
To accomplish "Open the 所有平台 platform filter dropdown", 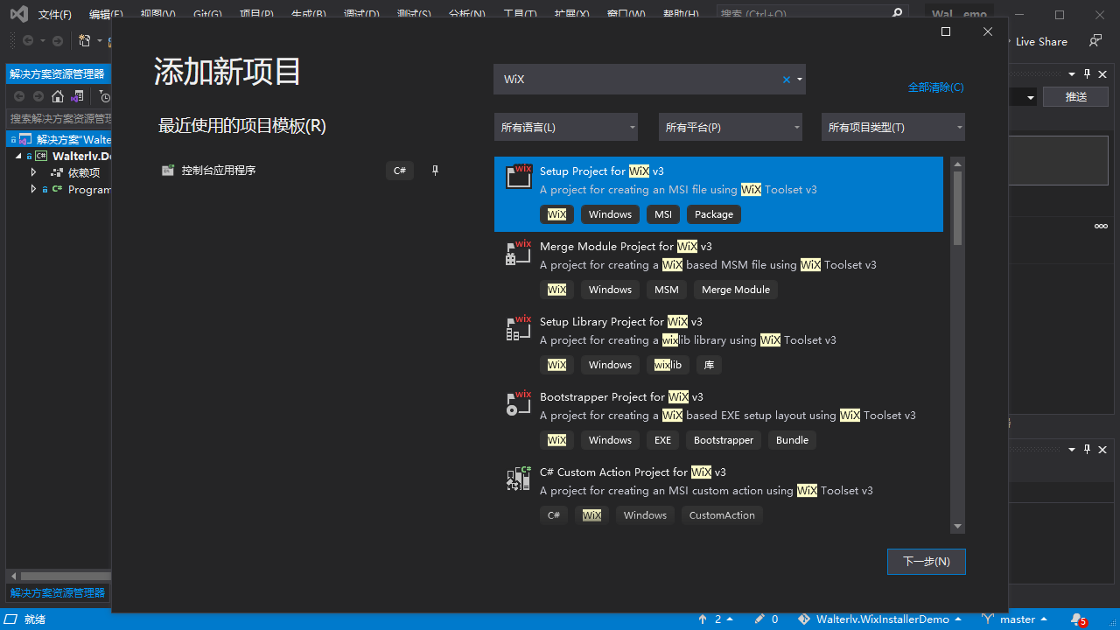I will pyautogui.click(x=730, y=127).
